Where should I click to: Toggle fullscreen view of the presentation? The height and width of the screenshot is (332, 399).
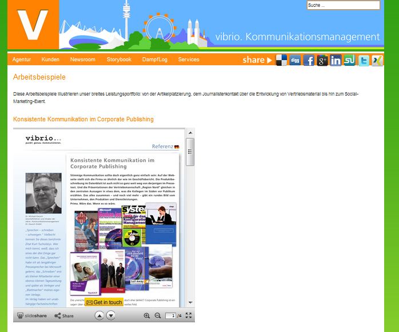click(x=189, y=315)
